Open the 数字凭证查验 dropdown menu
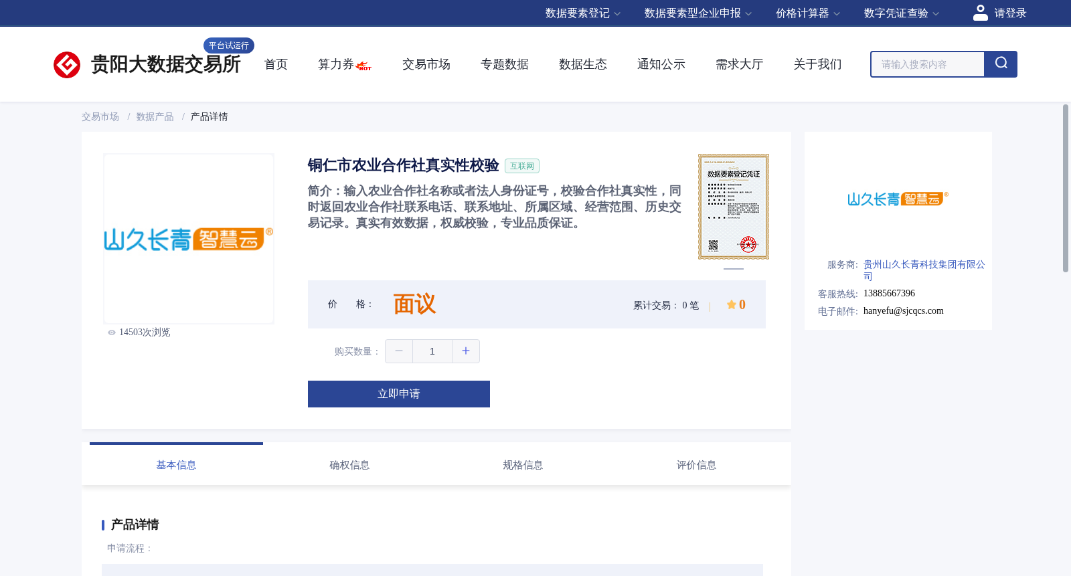 [901, 13]
